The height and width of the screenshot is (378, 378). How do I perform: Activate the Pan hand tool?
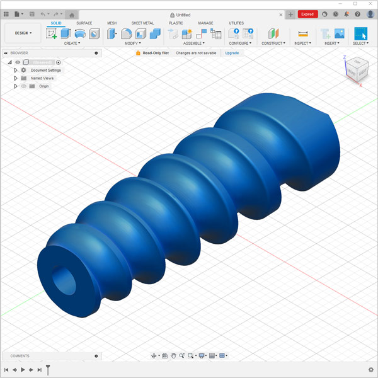173,356
